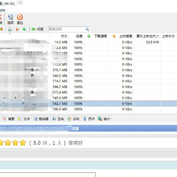Image resolution: width=177 pixels, height=177 pixels.
Task: Select the 570.1 MB task row
Action: point(88,70)
